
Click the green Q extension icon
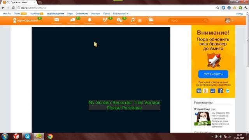(x=240, y=8)
